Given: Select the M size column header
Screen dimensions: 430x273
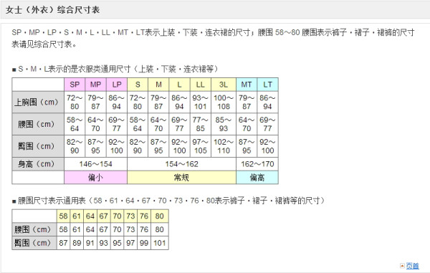Looking at the screenshot, I should (158, 85).
